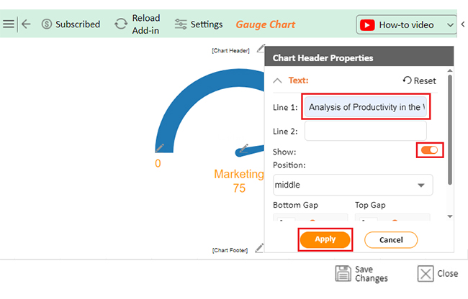Click the back arrow icon

coord(26,24)
